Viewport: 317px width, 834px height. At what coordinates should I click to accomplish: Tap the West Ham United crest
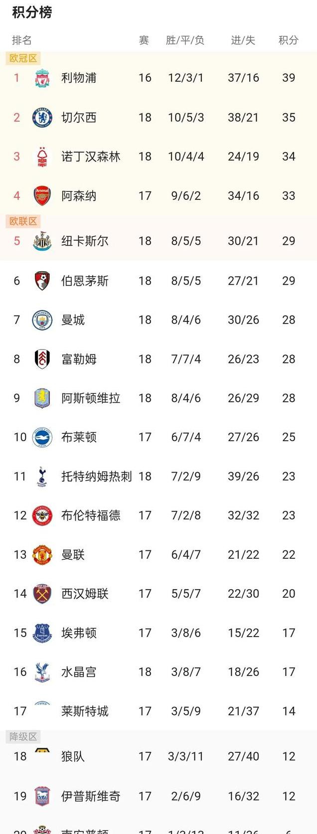click(x=42, y=594)
